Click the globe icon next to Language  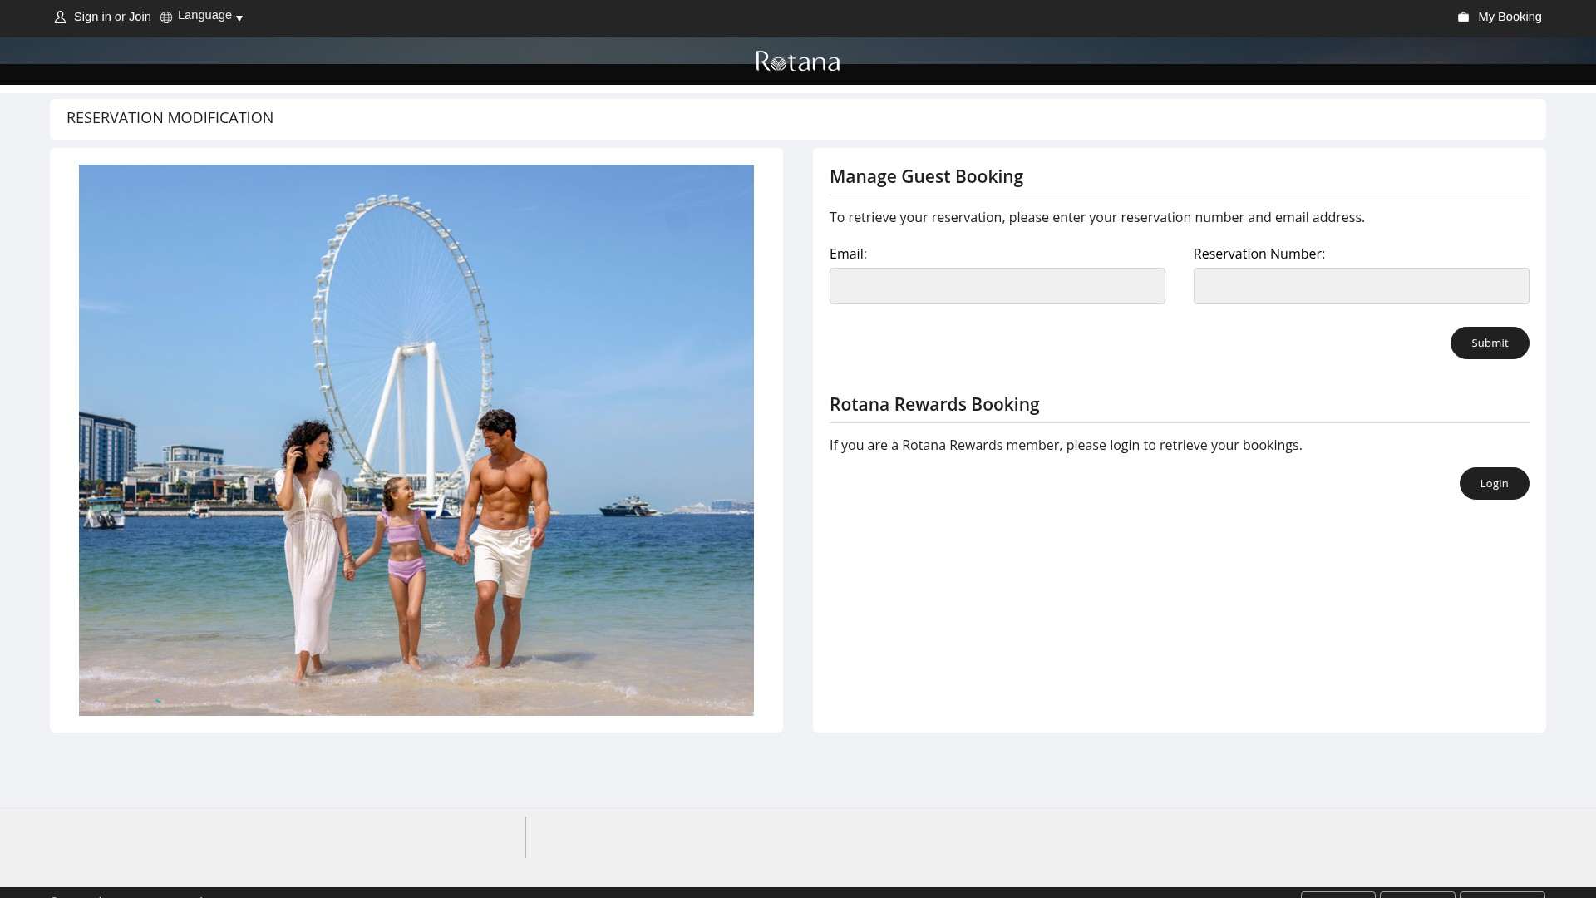(166, 17)
